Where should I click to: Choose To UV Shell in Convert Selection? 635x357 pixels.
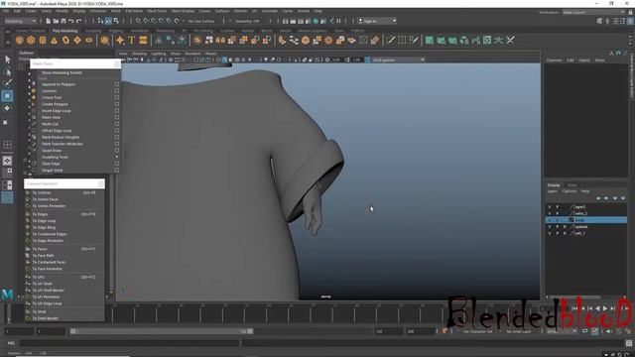click(x=42, y=284)
